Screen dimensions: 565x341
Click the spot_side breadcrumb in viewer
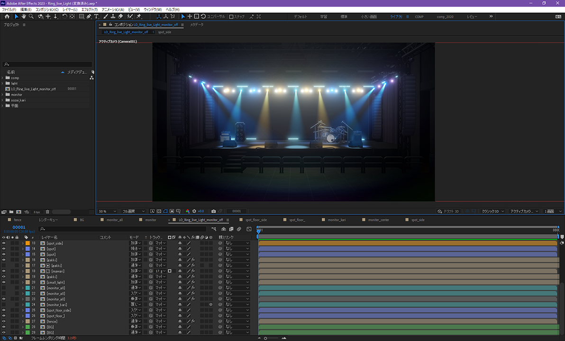point(164,32)
